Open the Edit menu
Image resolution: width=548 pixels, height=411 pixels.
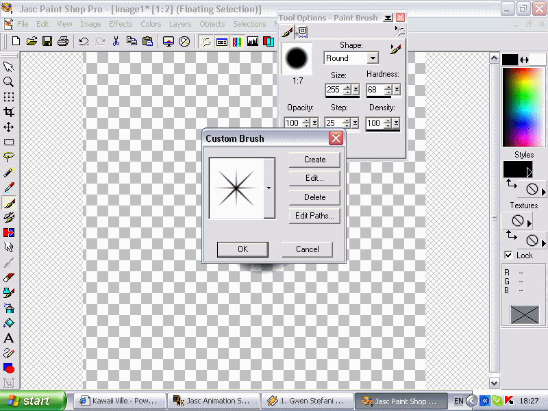pos(42,24)
